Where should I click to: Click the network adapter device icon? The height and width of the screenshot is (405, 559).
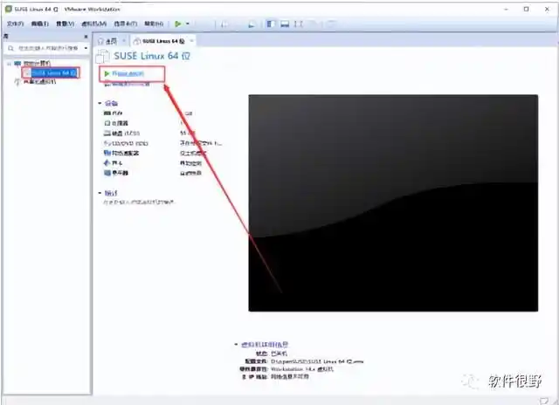click(107, 153)
